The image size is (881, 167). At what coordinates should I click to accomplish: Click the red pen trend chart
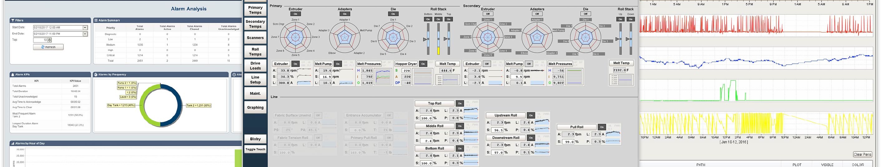click(756, 25)
